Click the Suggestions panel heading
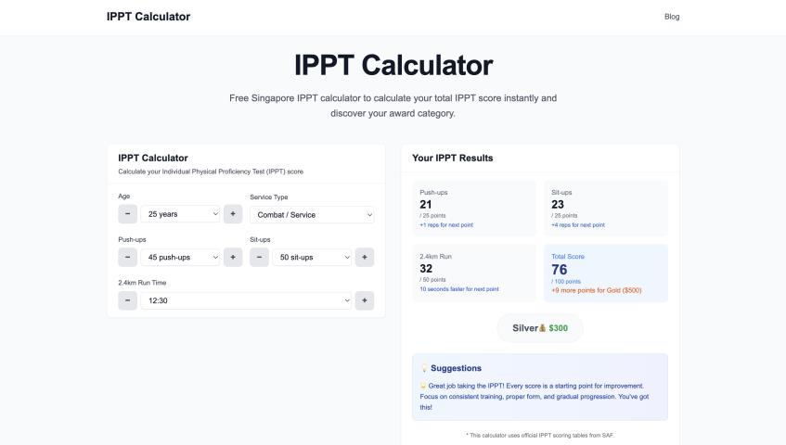 coord(456,368)
